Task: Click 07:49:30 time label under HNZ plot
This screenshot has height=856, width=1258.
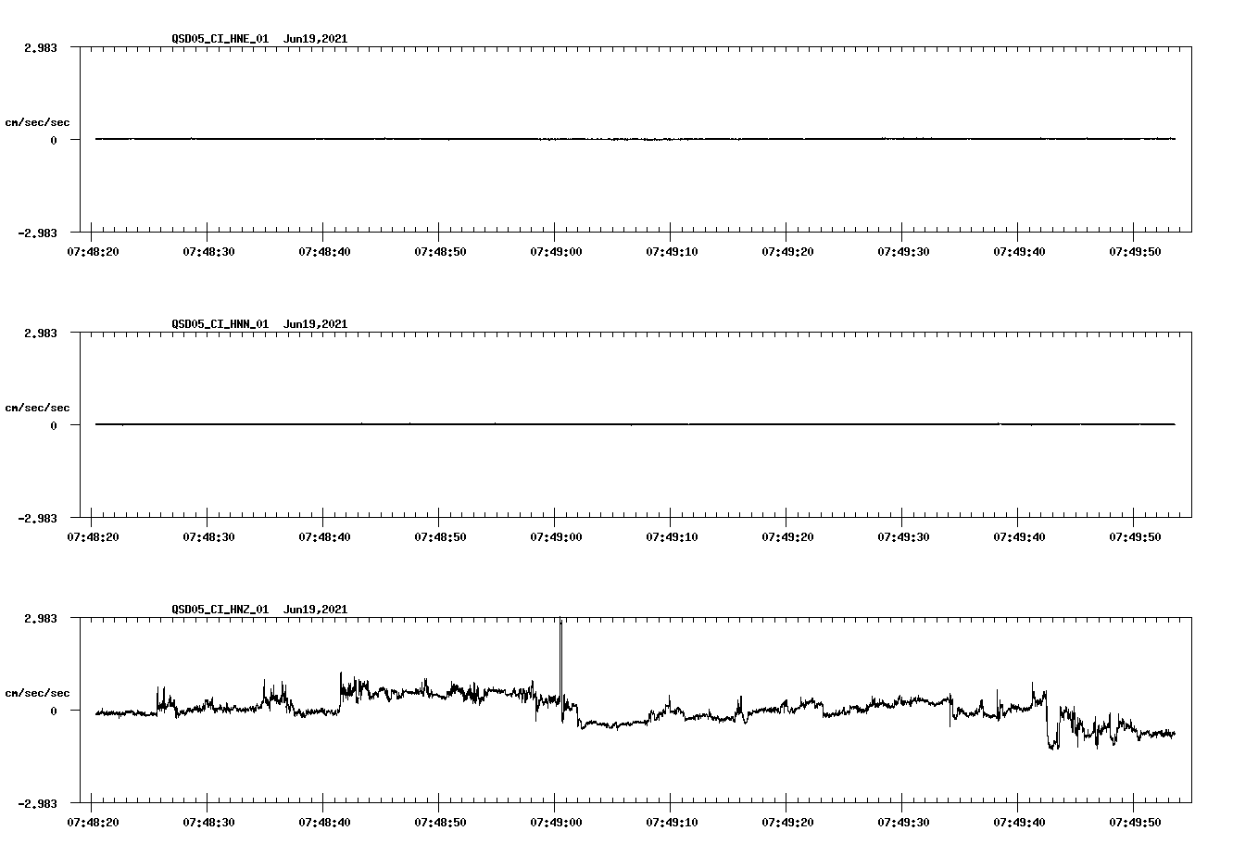Action: (x=903, y=822)
